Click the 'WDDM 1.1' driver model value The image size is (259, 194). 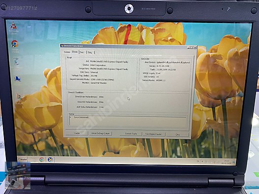click(161, 80)
